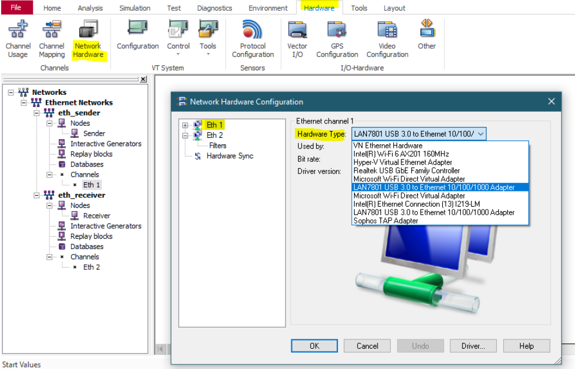The height and width of the screenshot is (369, 575).
Task: Click Cancel in Network Hardware Configuration
Action: 367,346
